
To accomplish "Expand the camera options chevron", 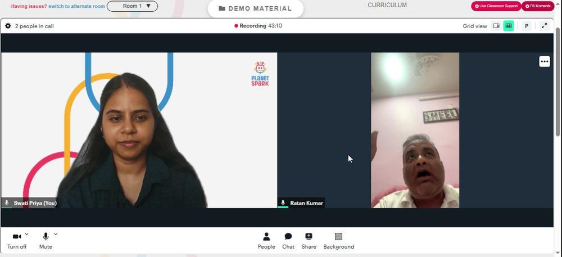I will coord(26,235).
